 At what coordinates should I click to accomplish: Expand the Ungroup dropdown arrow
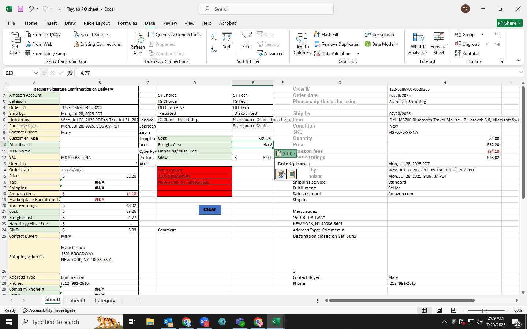487,44
